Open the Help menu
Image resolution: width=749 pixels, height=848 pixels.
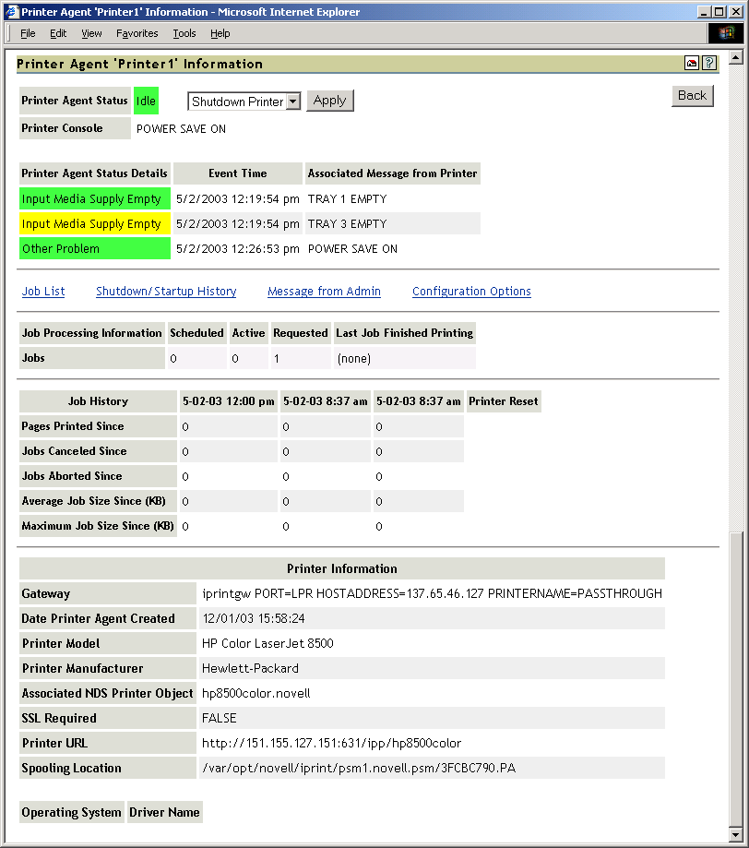click(x=220, y=33)
